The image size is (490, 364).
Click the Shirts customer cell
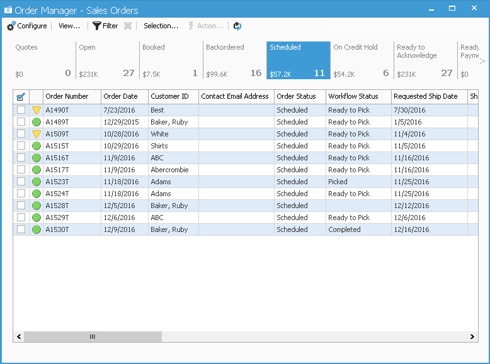173,146
